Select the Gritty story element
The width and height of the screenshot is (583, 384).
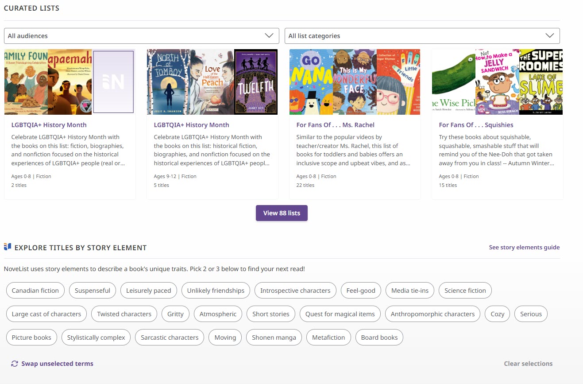tap(175, 314)
